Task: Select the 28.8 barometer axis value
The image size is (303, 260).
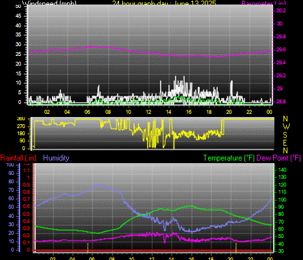Action: tap(281, 101)
